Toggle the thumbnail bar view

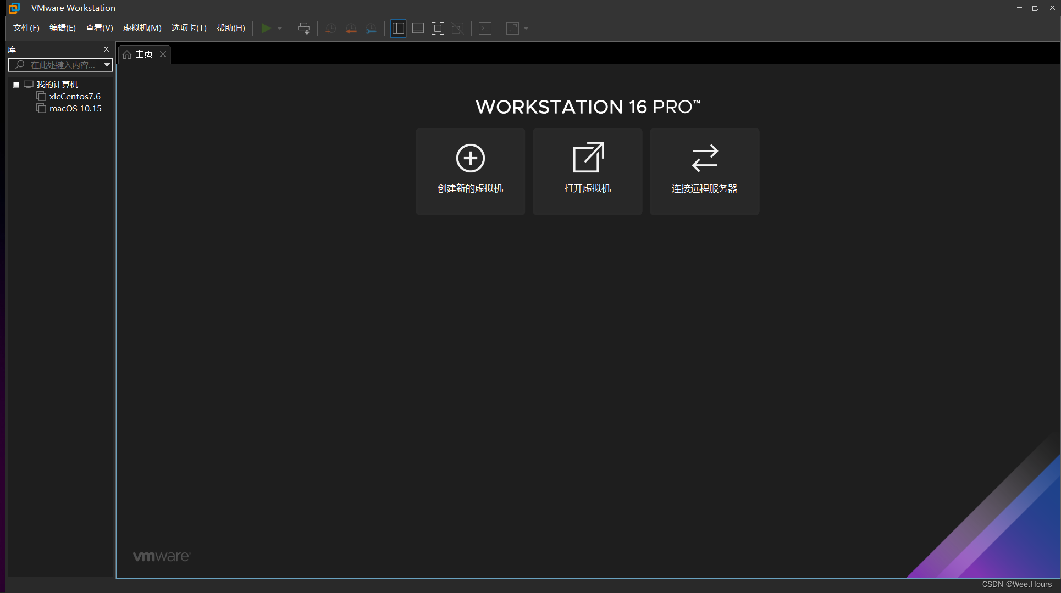click(x=418, y=29)
